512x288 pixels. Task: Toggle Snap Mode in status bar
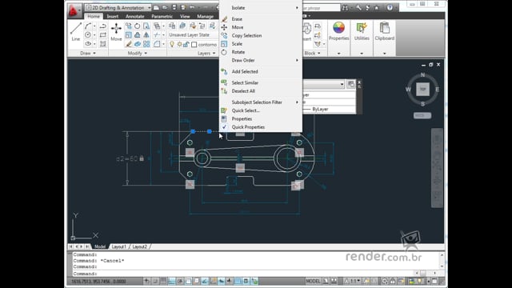point(155,281)
